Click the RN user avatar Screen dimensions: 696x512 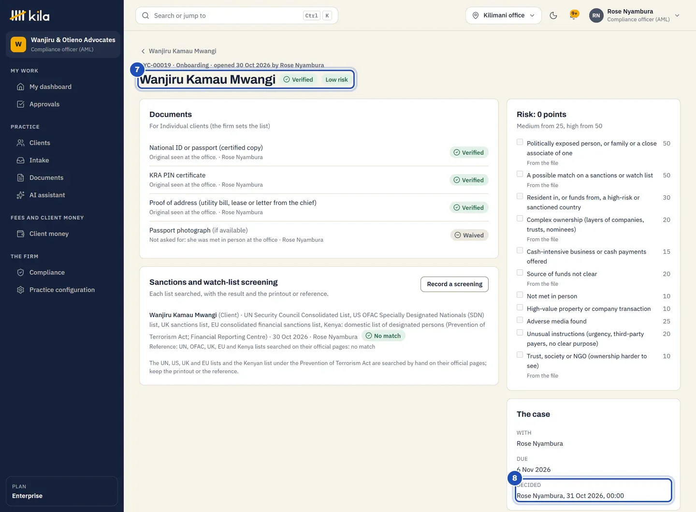[x=596, y=15]
